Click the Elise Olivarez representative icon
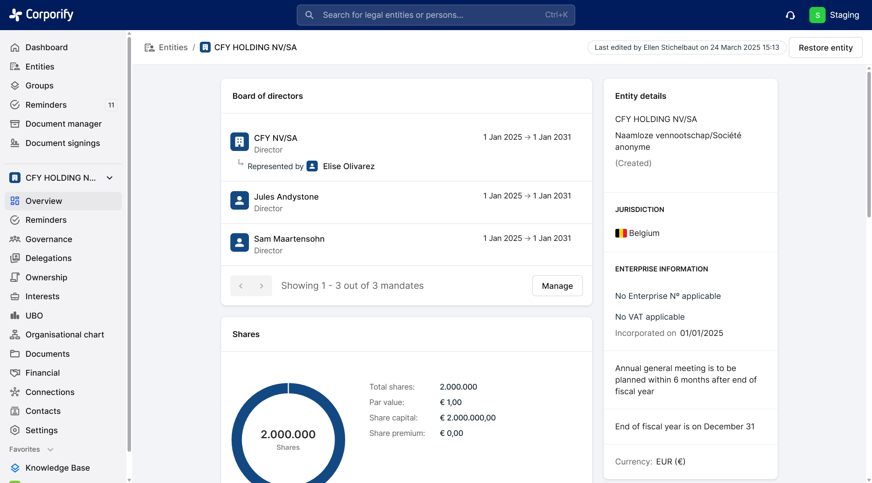The width and height of the screenshot is (872, 483). [312, 166]
